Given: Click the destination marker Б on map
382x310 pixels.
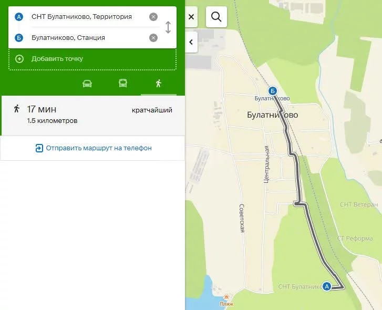Looking at the screenshot, I should pyautogui.click(x=273, y=91).
